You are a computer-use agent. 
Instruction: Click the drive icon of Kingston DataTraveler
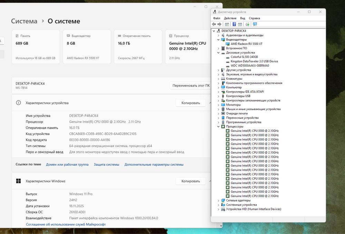pyautogui.click(x=227, y=61)
